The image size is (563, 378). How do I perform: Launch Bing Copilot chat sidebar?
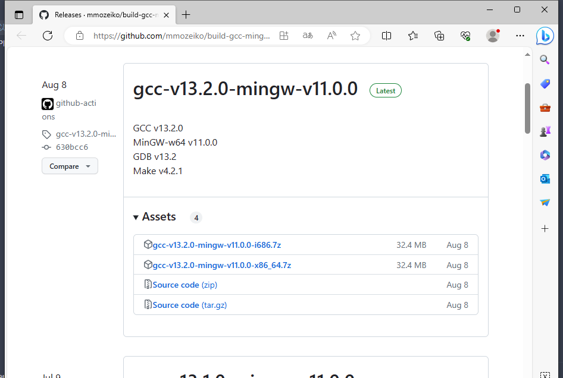click(x=545, y=36)
